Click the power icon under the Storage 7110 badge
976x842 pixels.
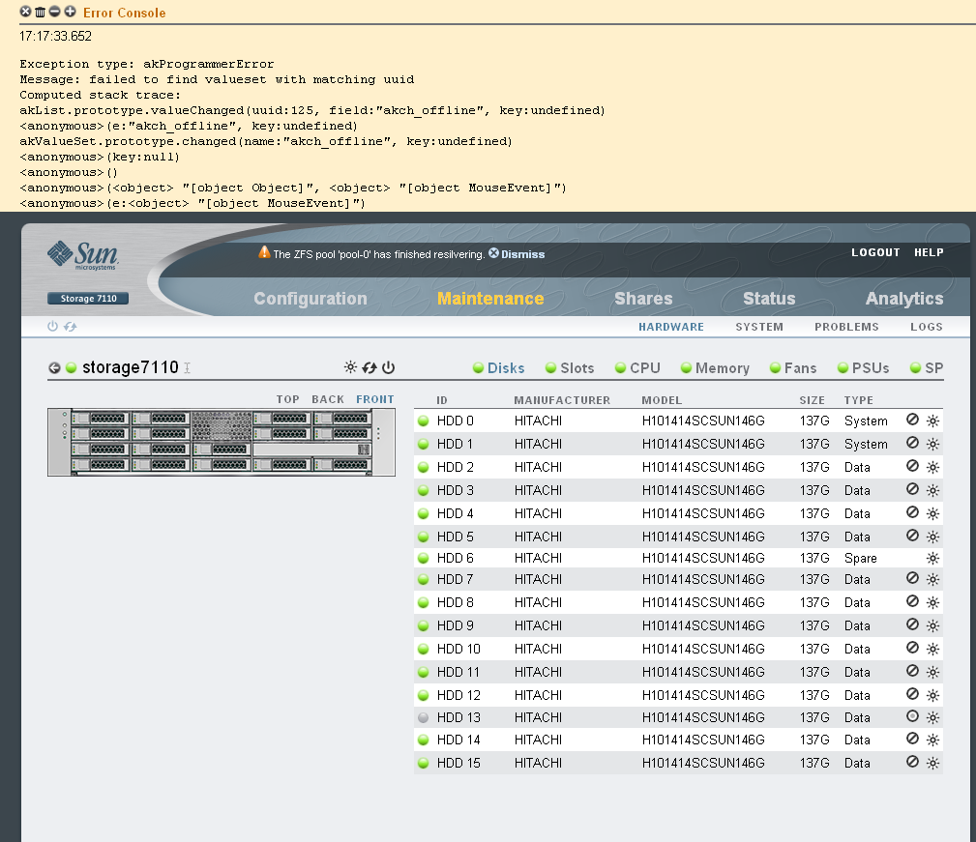click(53, 327)
